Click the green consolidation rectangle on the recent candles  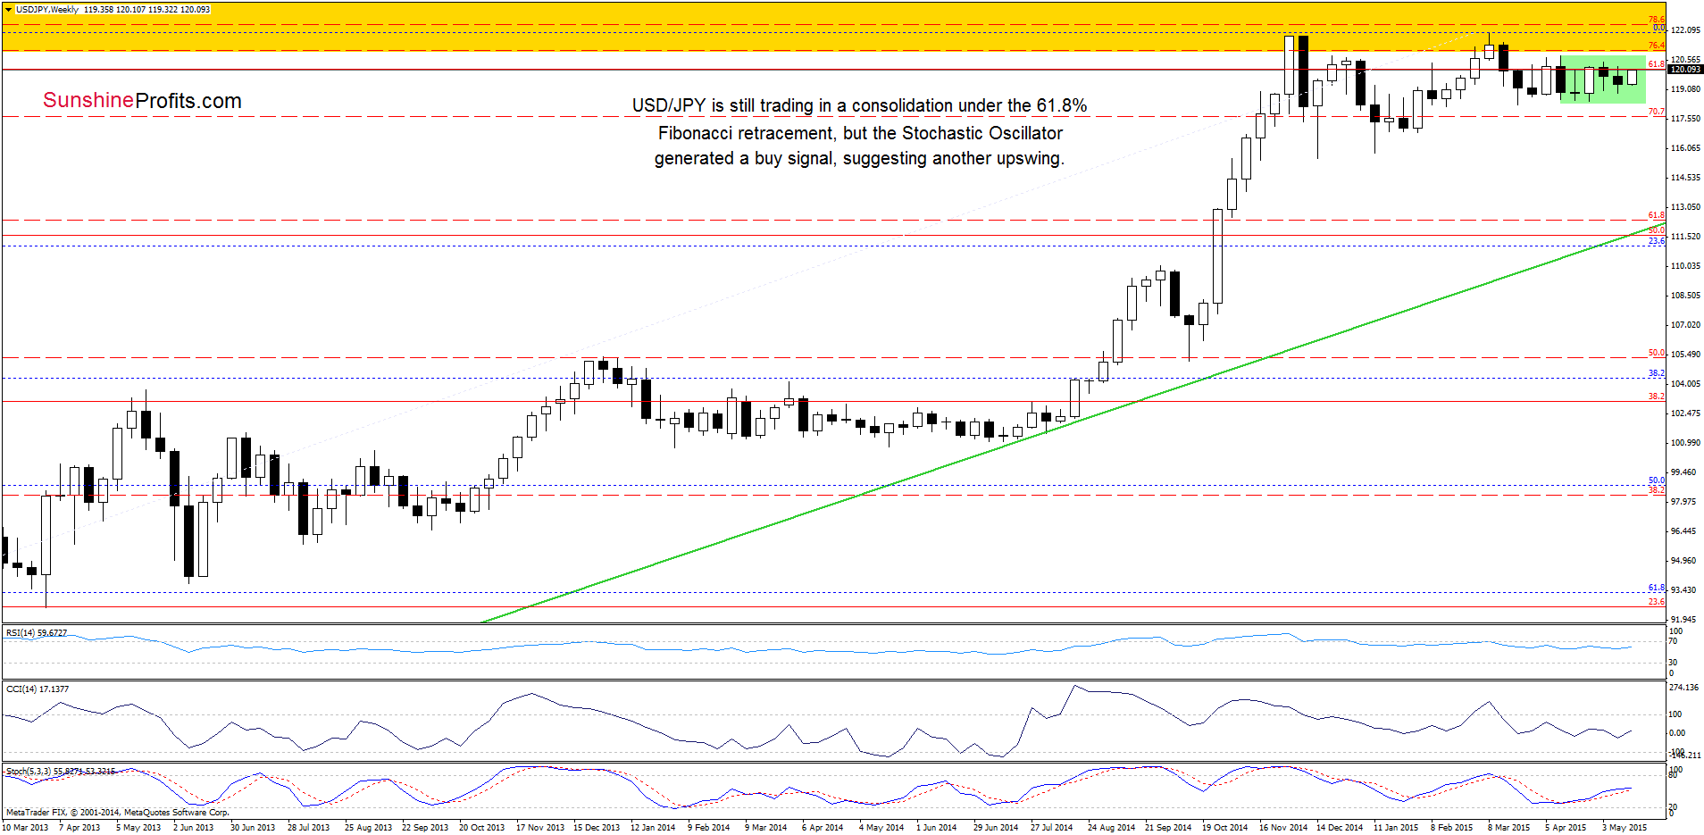coord(1602,79)
